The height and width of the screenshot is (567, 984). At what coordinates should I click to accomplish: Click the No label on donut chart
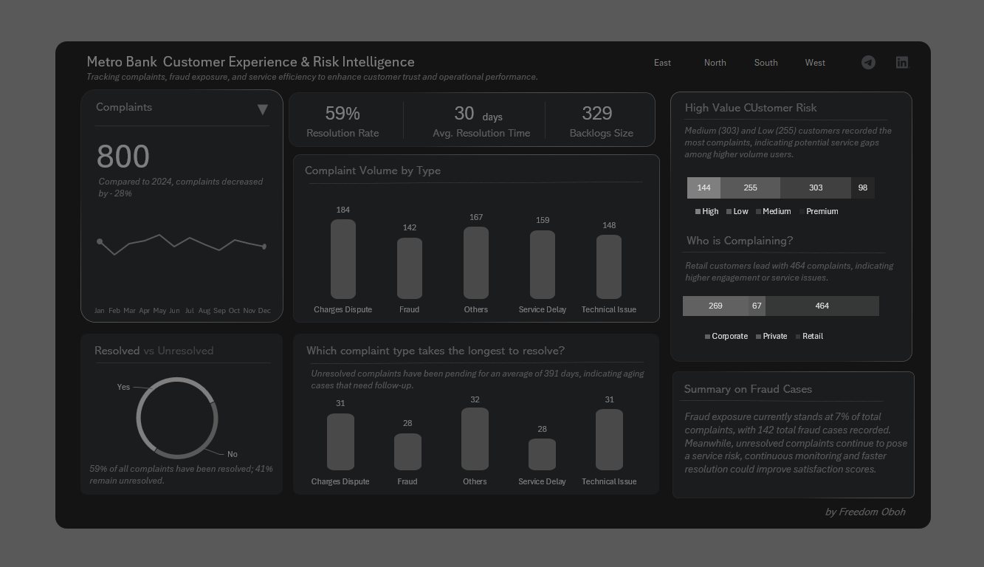(233, 454)
